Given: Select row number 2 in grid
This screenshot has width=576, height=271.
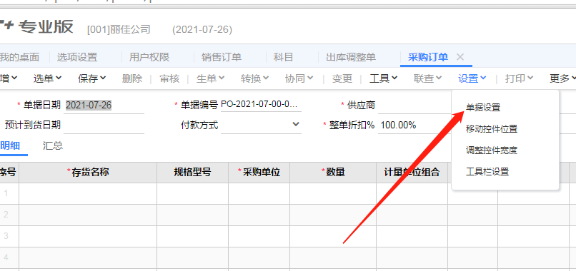Looking at the screenshot, I should pyautogui.click(x=6, y=215).
